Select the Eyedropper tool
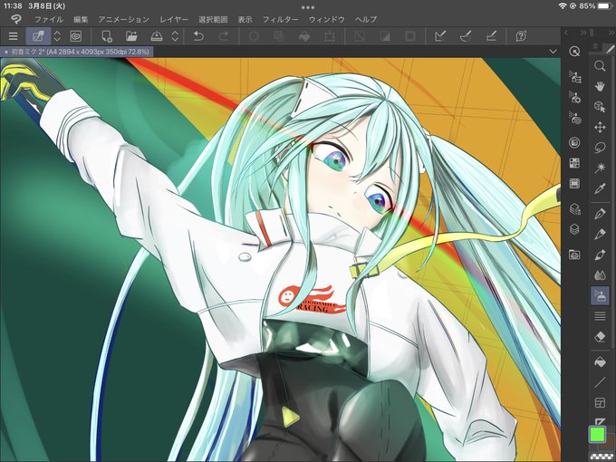616x462 pixels. click(600, 189)
